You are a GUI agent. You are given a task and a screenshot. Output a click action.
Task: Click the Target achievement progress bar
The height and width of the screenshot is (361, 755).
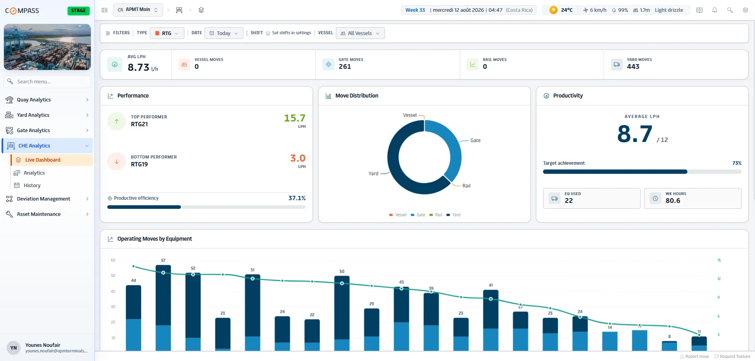pos(642,172)
